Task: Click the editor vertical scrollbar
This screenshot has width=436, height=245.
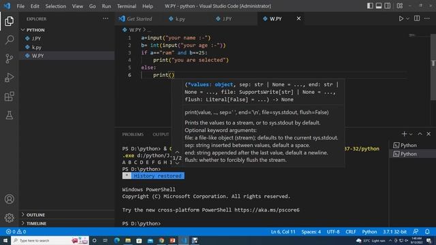Action: (x=433, y=67)
